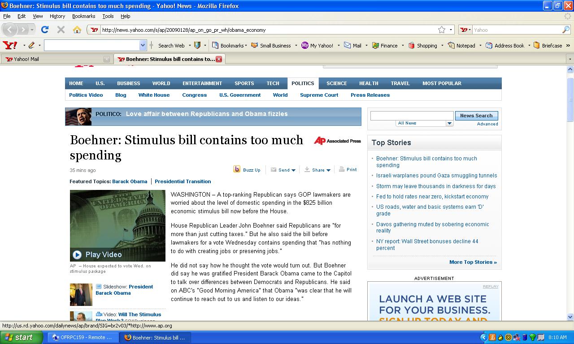Open the Windows Start menu

tap(21, 337)
